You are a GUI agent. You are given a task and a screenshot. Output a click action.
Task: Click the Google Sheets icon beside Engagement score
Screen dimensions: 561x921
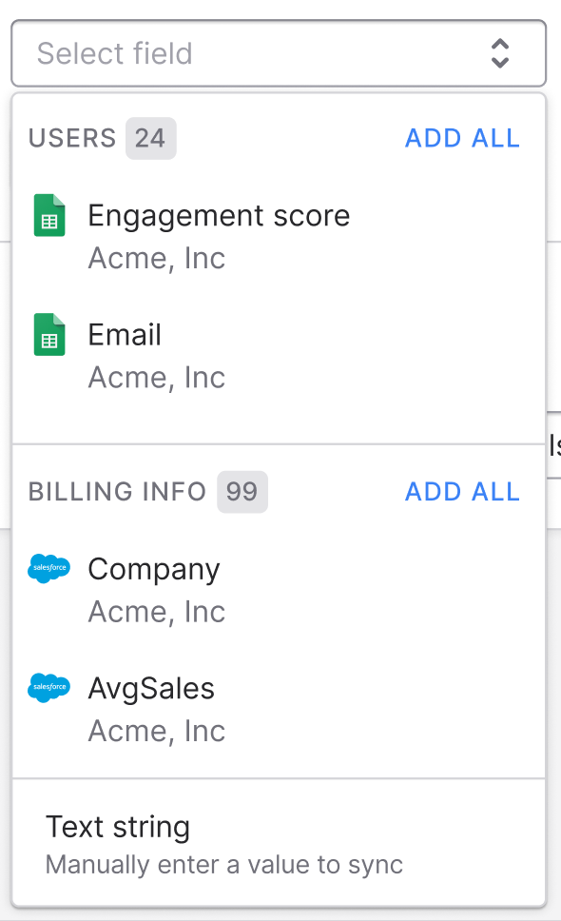[49, 215]
